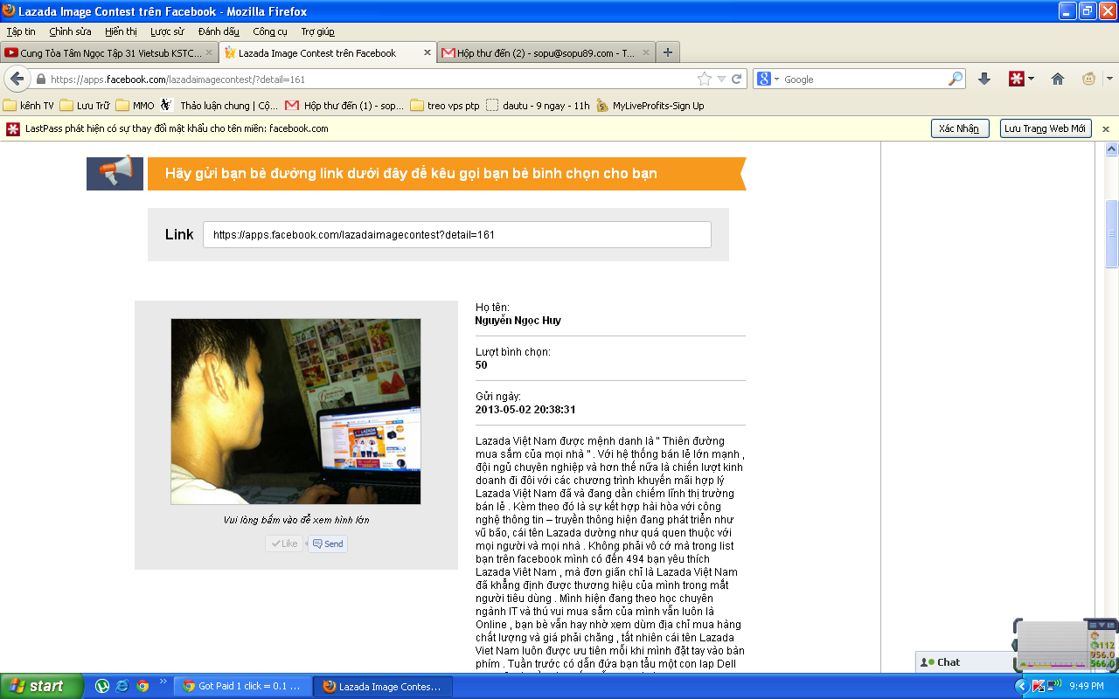The height and width of the screenshot is (699, 1119).
Task: Go to the Firefox home page
Action: coord(1058,79)
